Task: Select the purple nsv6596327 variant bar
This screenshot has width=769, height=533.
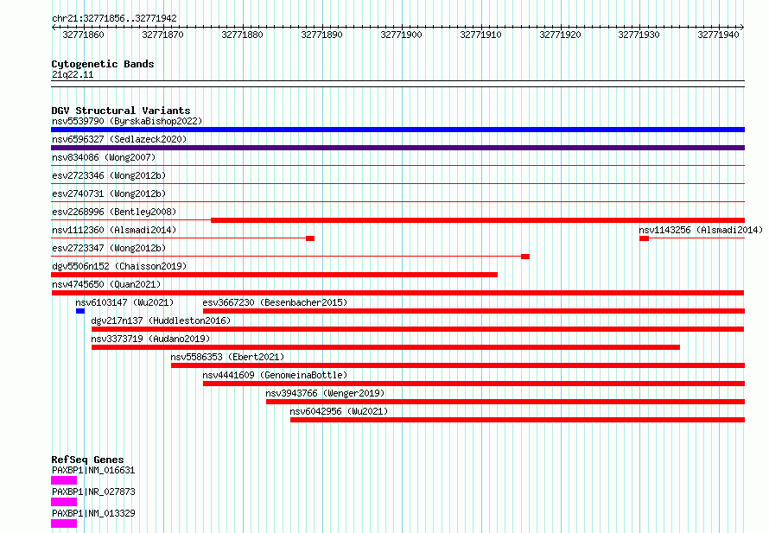Action: [397, 148]
